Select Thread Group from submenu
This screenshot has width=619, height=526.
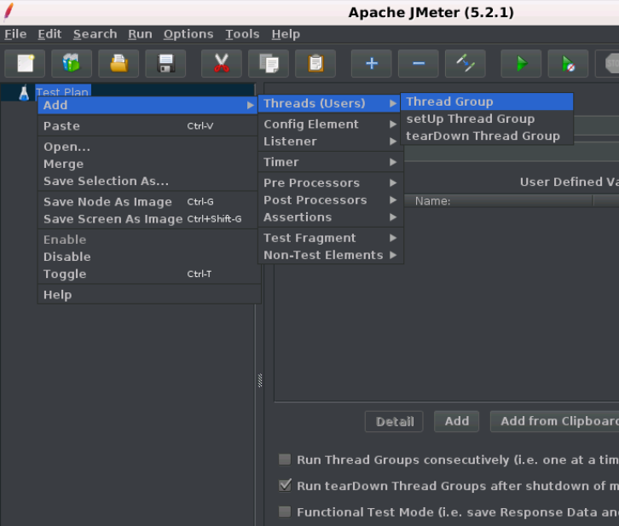[487, 101]
